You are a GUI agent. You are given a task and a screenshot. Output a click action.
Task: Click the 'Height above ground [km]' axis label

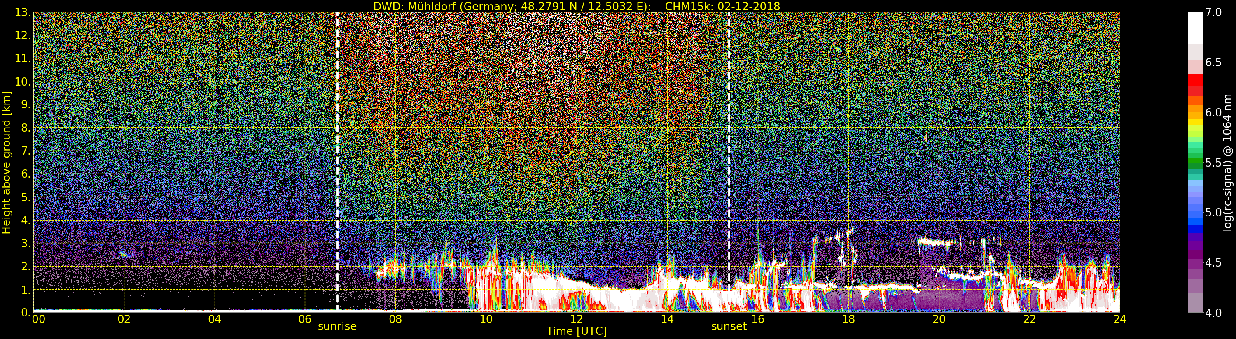tap(6, 163)
